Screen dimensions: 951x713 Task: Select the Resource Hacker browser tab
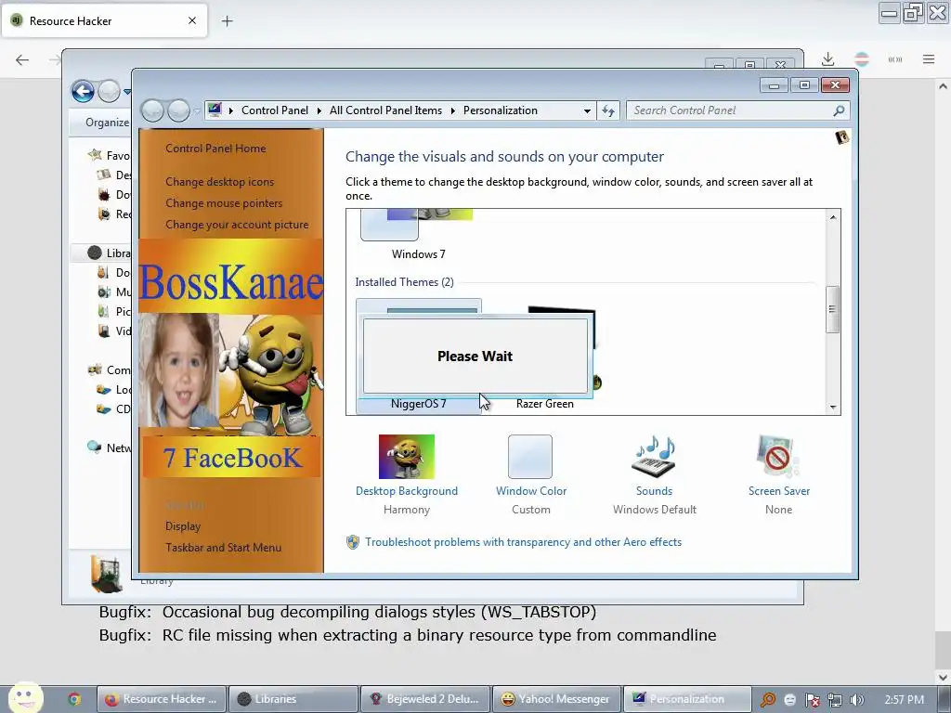point(104,20)
